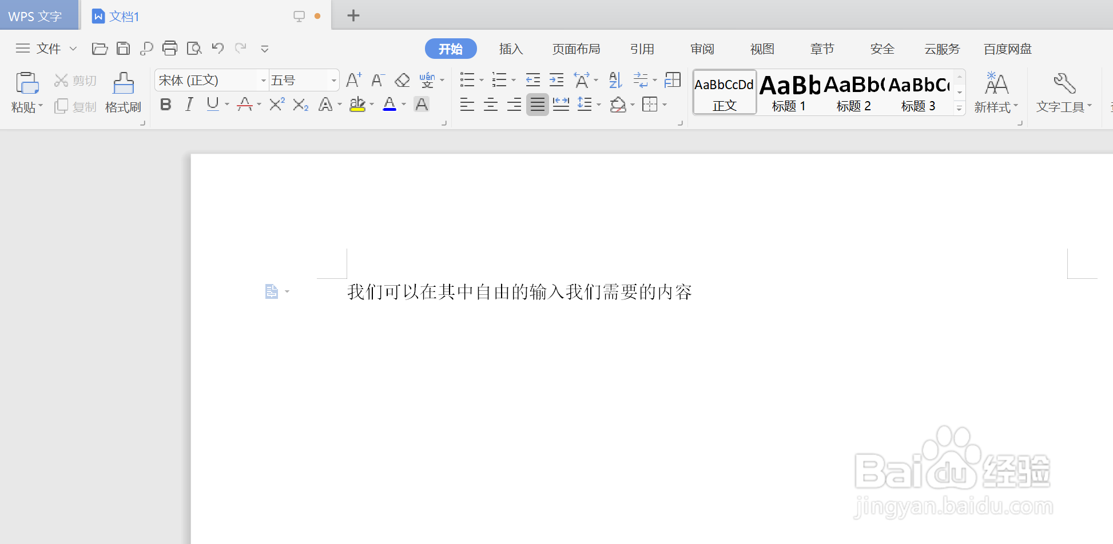The height and width of the screenshot is (544, 1113).
Task: Align text to the left
Action: [467, 105]
